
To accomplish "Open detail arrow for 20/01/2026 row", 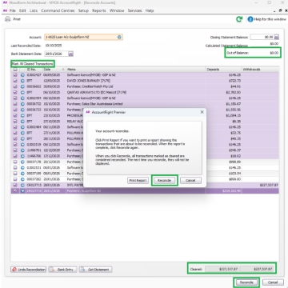I will click(x=22, y=179).
